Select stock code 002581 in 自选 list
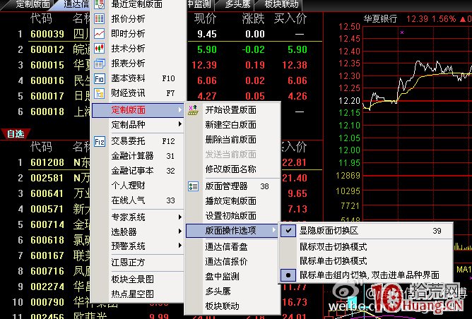This screenshot has width=472, height=319. click(47, 178)
